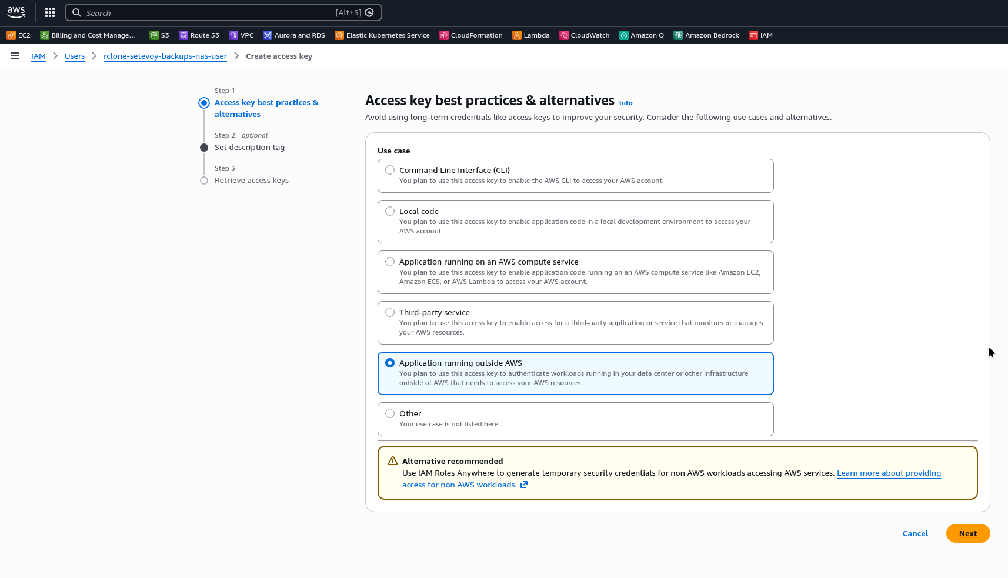Click the Next button
This screenshot has width=1008, height=578.
click(967, 533)
